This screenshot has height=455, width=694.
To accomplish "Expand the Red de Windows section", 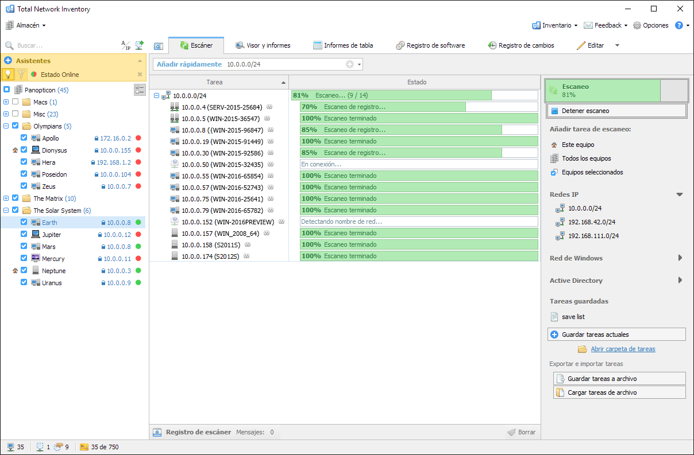I will (x=680, y=258).
